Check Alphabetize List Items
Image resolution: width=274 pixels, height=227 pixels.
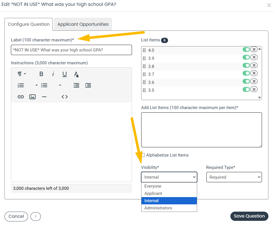(143, 155)
